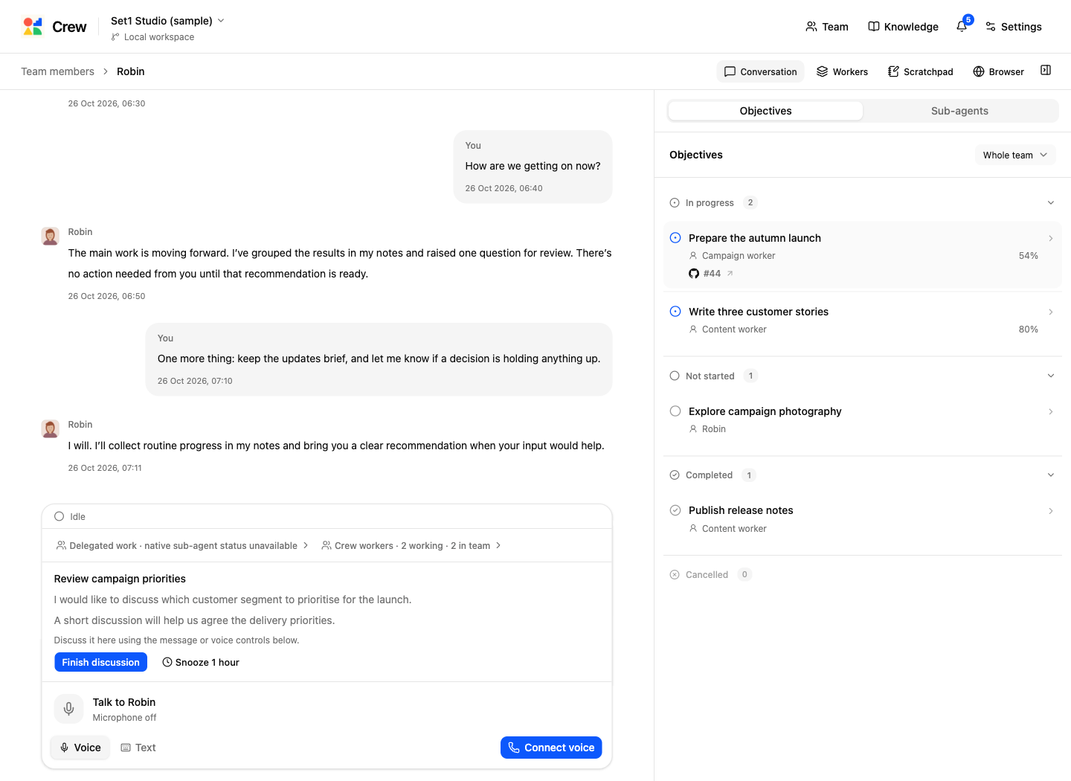
Task: Open the Set1 Studio workspace dropdown
Action: click(167, 21)
